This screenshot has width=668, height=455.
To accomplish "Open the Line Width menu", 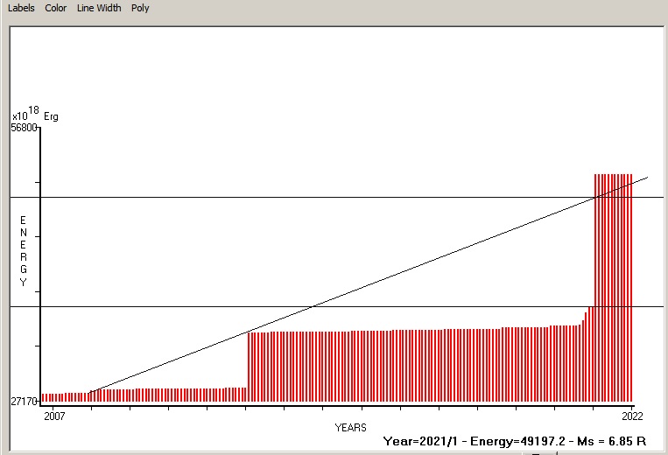I will click(x=99, y=8).
